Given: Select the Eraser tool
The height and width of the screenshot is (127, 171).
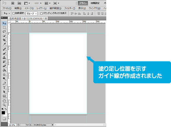Looking at the screenshot, I should click(4, 66).
